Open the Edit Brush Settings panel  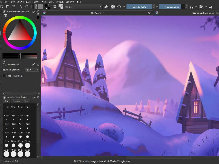[54, 6]
